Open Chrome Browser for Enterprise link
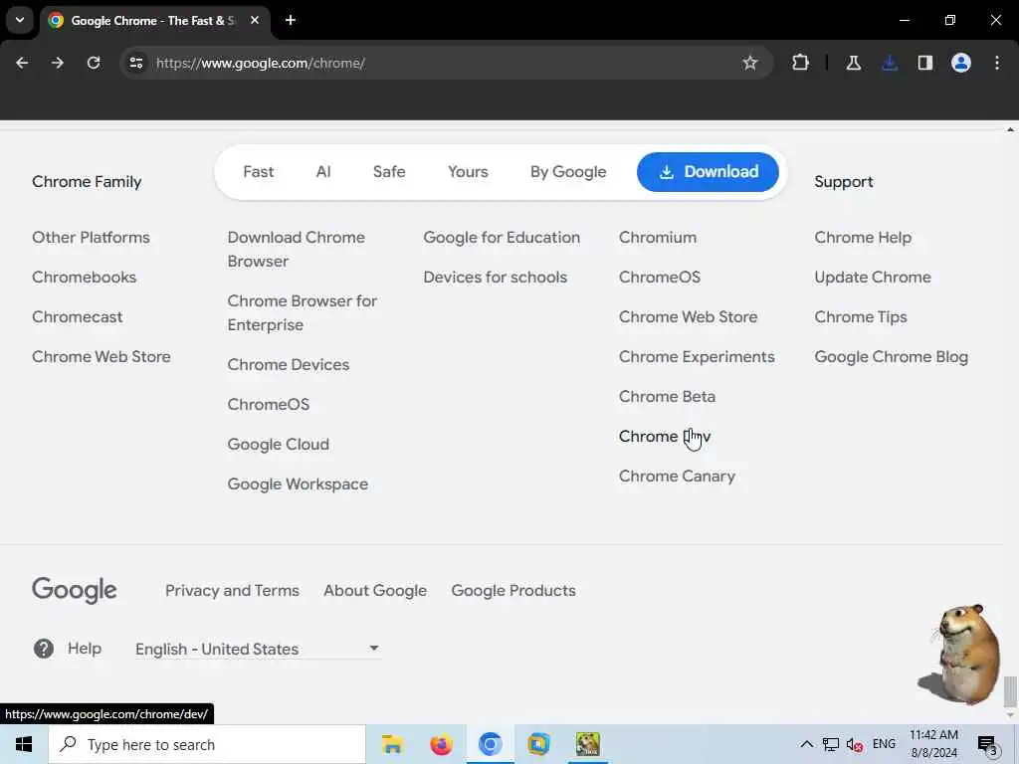Screen dimensions: 1019x764 point(303,312)
